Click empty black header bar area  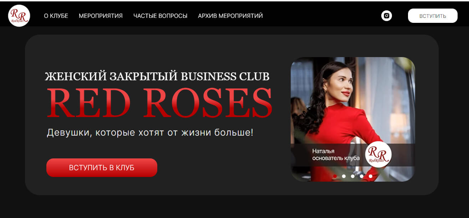(x=321, y=16)
